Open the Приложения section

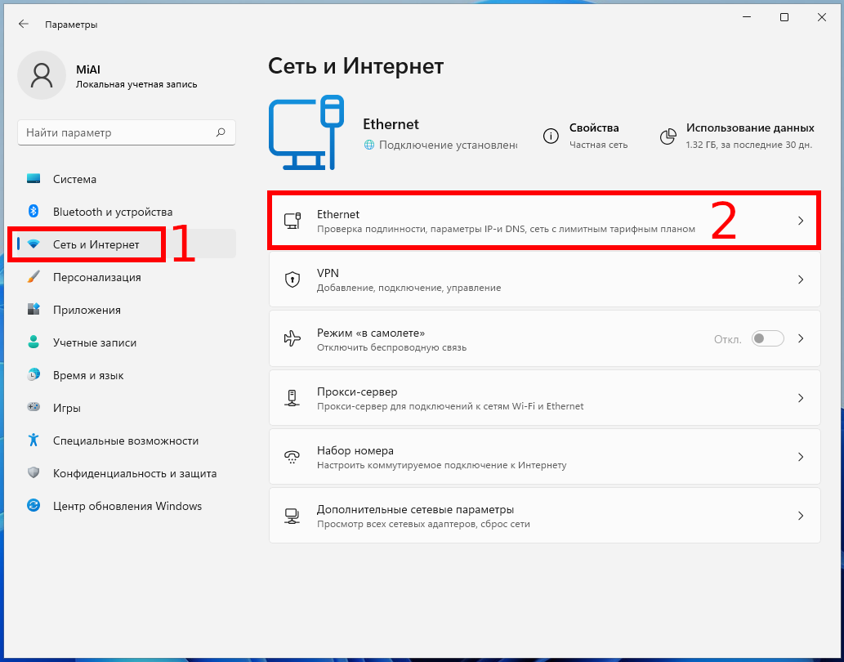tap(127, 310)
